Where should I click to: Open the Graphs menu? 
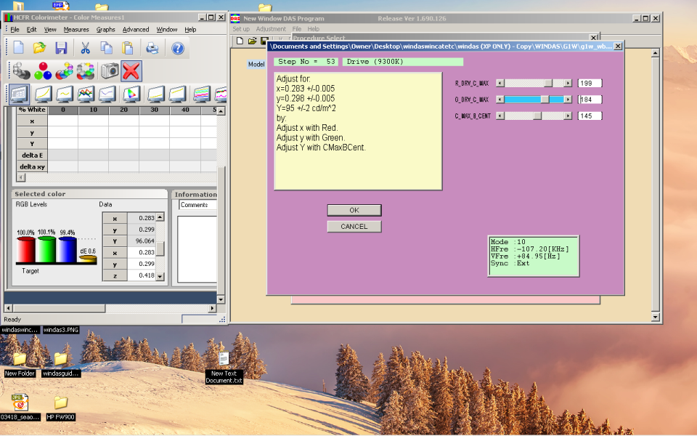(106, 30)
